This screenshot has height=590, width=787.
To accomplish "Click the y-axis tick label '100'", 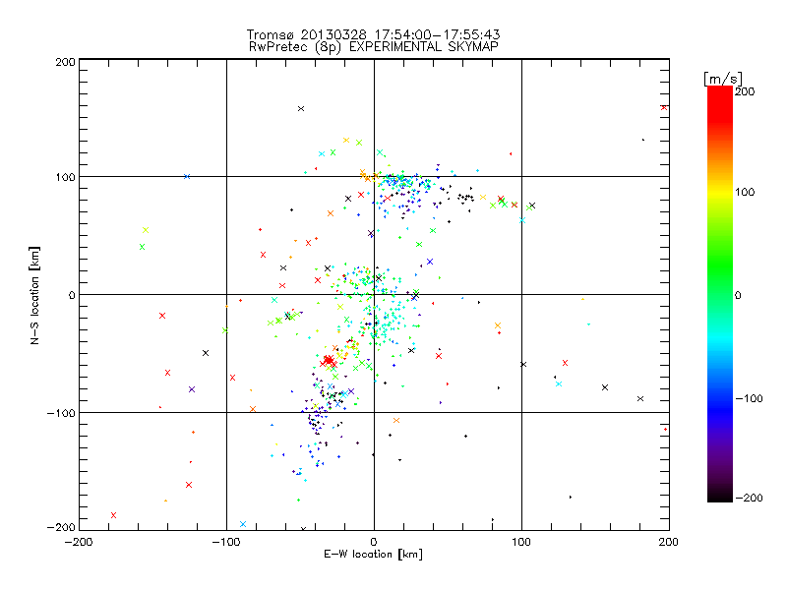I will [x=65, y=177].
